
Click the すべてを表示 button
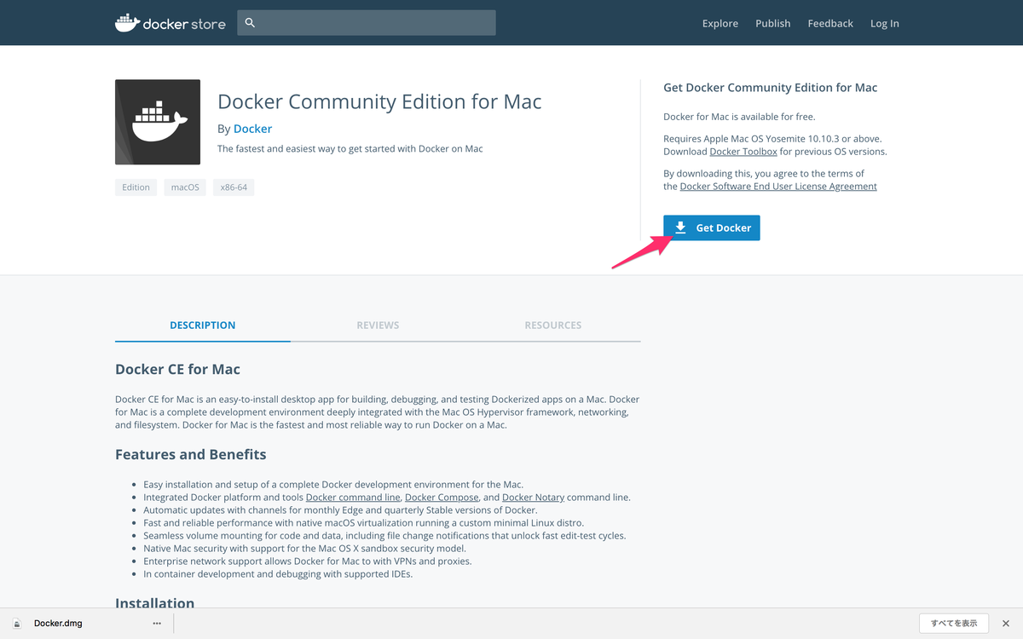tap(954, 624)
